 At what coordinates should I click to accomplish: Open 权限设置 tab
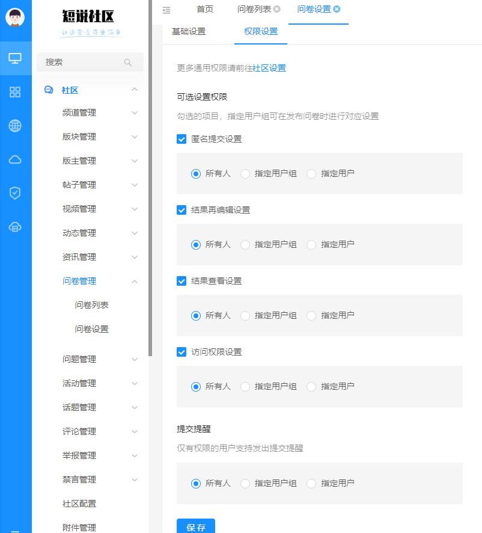[261, 32]
